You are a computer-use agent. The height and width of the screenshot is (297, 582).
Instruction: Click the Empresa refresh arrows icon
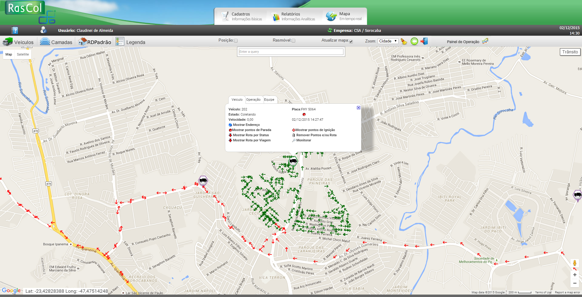coord(330,30)
